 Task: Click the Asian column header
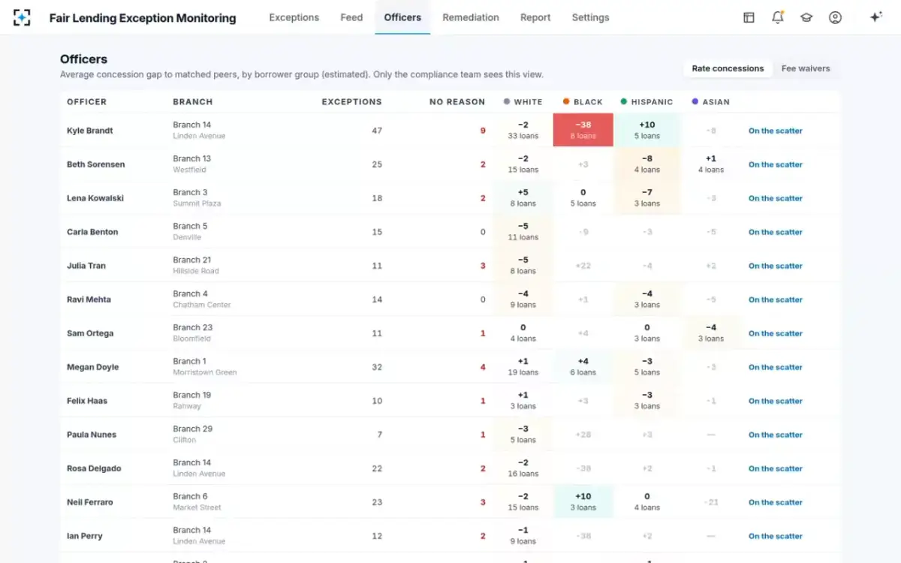tap(711, 102)
